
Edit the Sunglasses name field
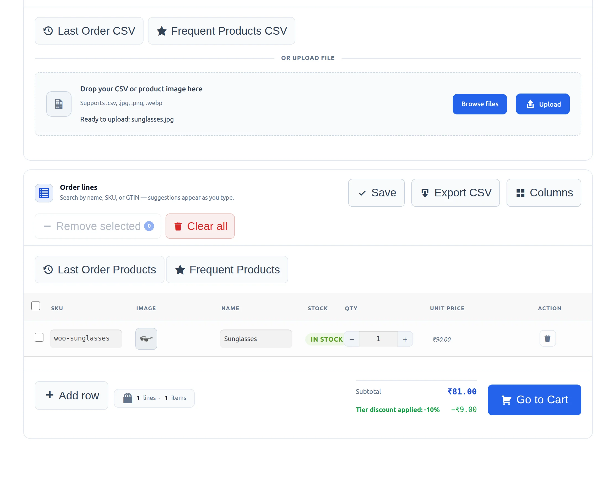[x=255, y=339]
